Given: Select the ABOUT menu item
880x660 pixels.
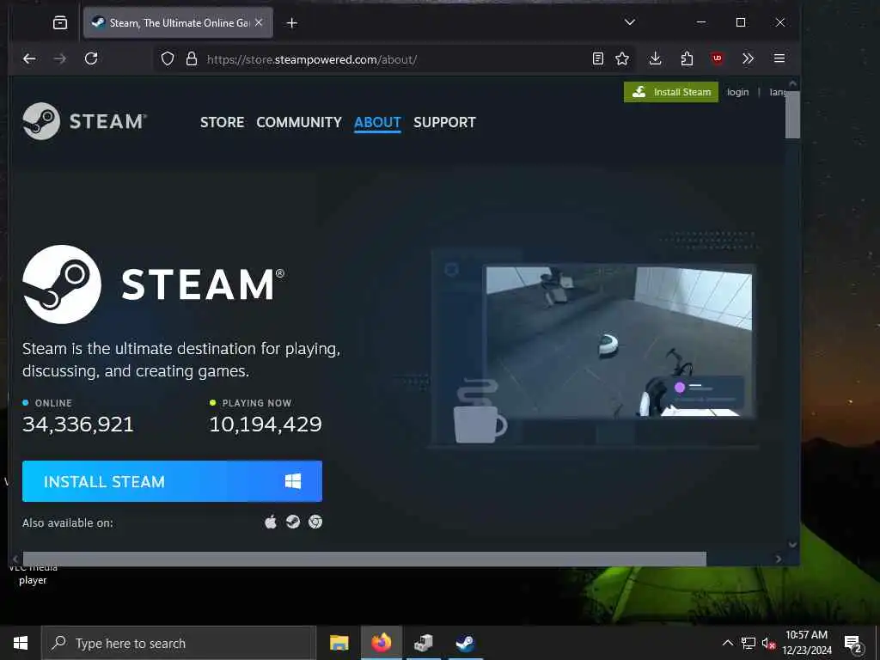Looking at the screenshot, I should [x=378, y=122].
